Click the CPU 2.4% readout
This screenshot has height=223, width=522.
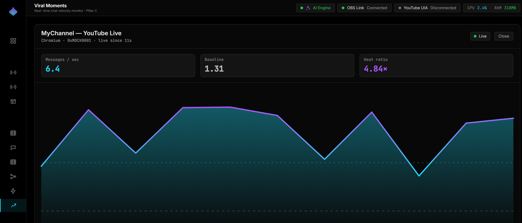[477, 8]
